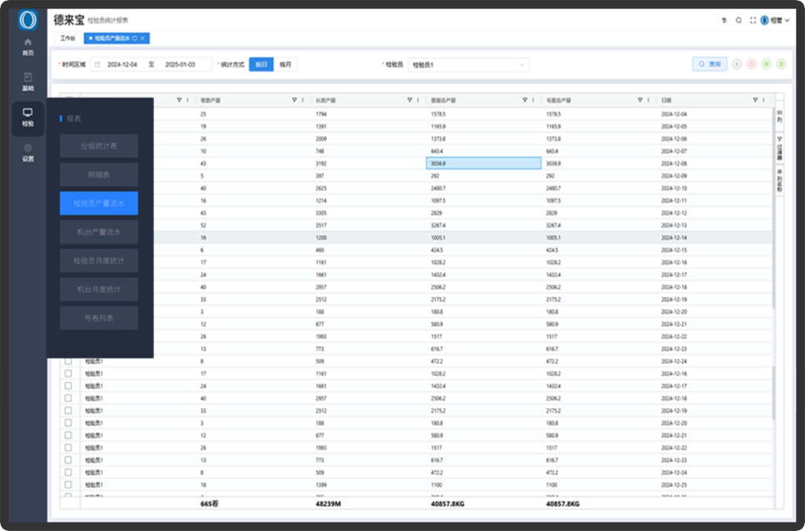
Task: Click the green circular document button
Action: 781,65
